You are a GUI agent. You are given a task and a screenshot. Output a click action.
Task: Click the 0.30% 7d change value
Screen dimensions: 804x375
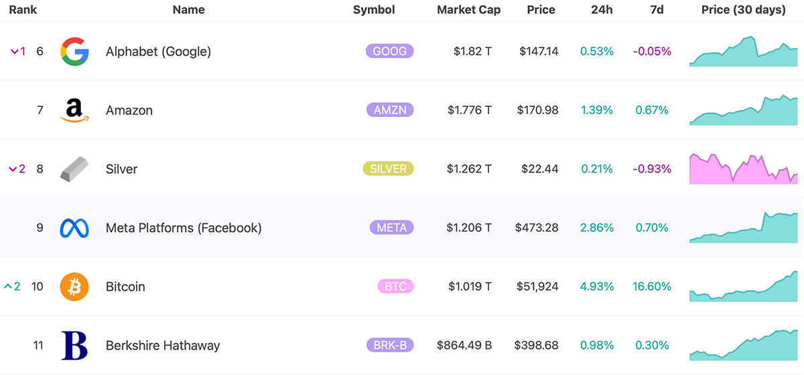653,346
